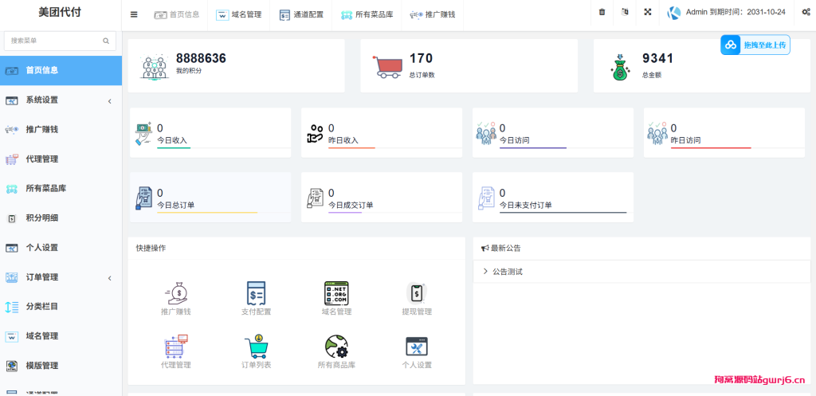Switch to the 首页信息 top tab
This screenshot has width=816, height=396.
point(177,14)
